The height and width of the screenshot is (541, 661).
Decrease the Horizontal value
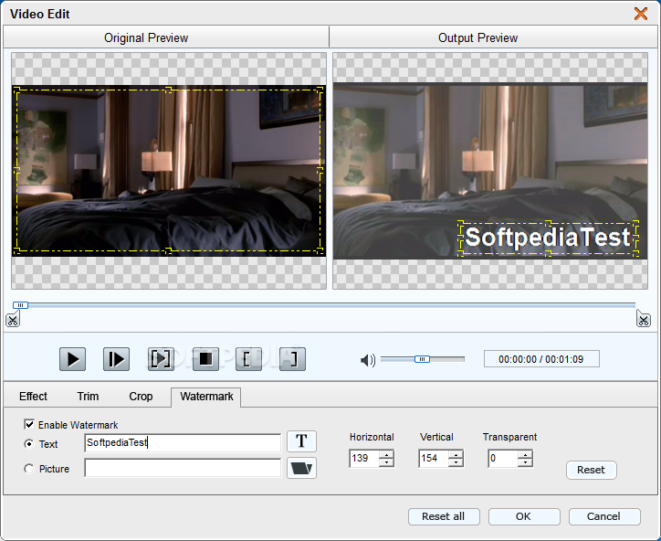(x=386, y=462)
